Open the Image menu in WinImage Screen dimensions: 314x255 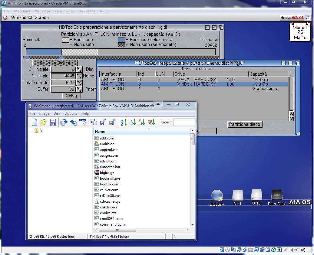[x=44, y=113]
